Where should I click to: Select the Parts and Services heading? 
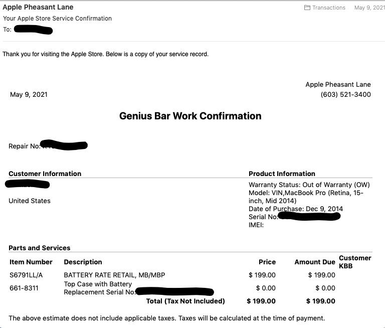[40, 248]
